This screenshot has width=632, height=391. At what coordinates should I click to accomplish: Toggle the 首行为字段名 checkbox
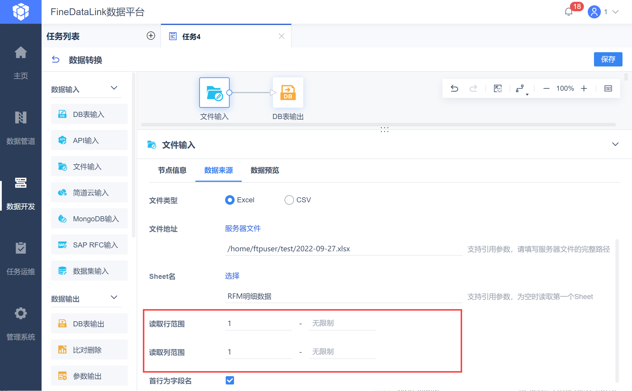point(230,380)
